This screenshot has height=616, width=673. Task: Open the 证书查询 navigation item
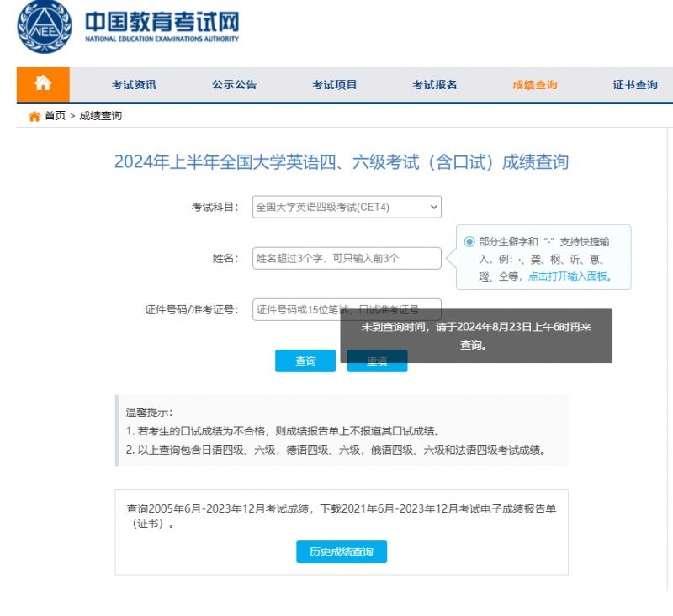(x=635, y=84)
